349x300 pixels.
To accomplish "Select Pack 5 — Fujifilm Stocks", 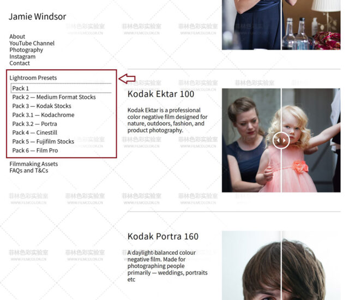I will click(x=43, y=141).
